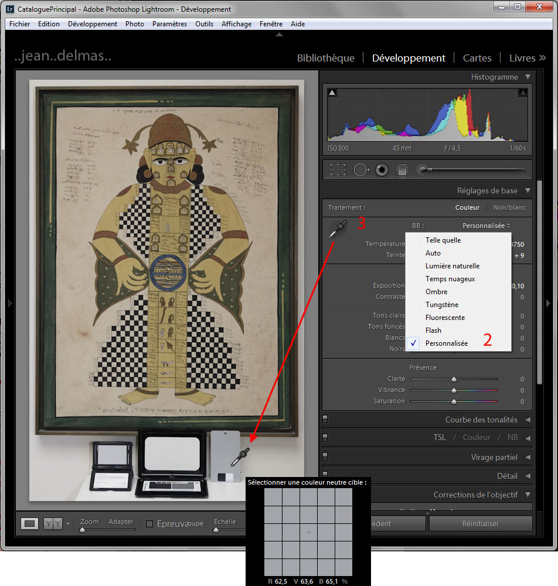This screenshot has height=586, width=558.
Task: Select the Spot removal tool
Action: click(x=362, y=170)
